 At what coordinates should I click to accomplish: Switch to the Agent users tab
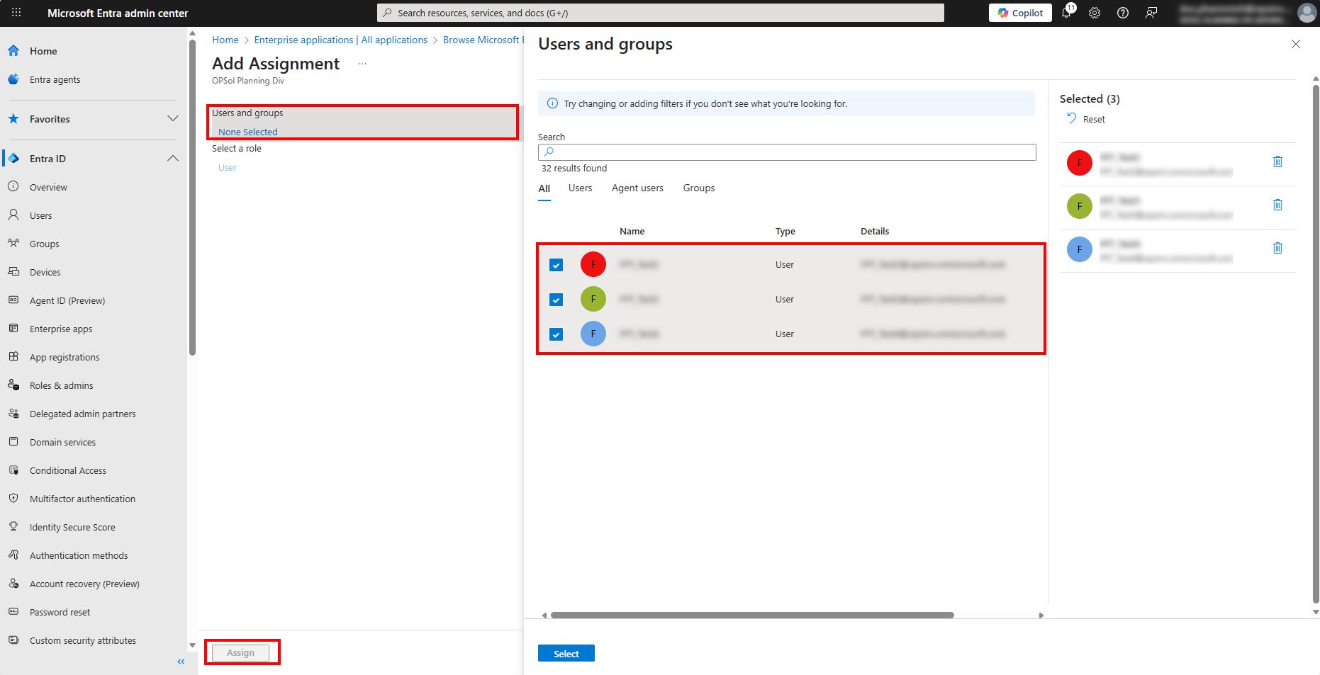click(637, 188)
